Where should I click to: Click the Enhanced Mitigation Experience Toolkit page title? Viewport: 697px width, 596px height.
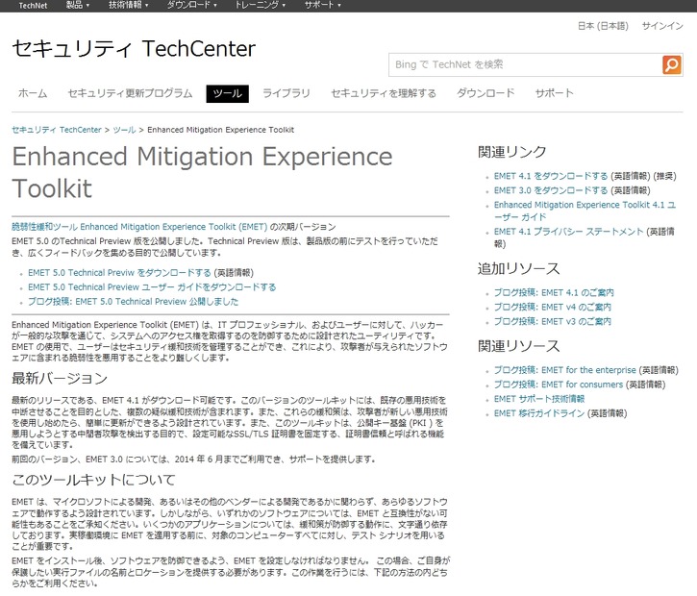click(x=202, y=172)
